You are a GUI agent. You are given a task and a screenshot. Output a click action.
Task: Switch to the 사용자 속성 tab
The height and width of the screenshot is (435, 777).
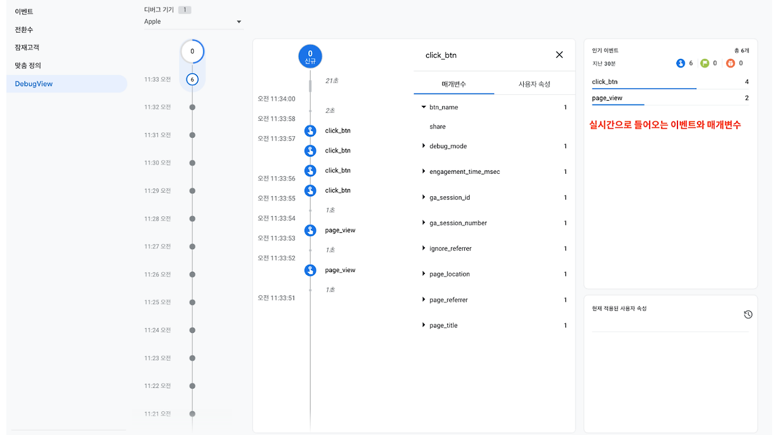click(534, 84)
